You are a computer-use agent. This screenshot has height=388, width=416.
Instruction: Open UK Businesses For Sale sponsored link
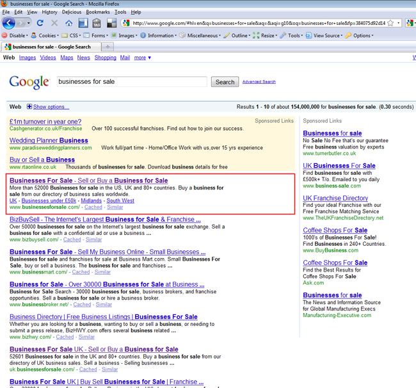point(339,166)
